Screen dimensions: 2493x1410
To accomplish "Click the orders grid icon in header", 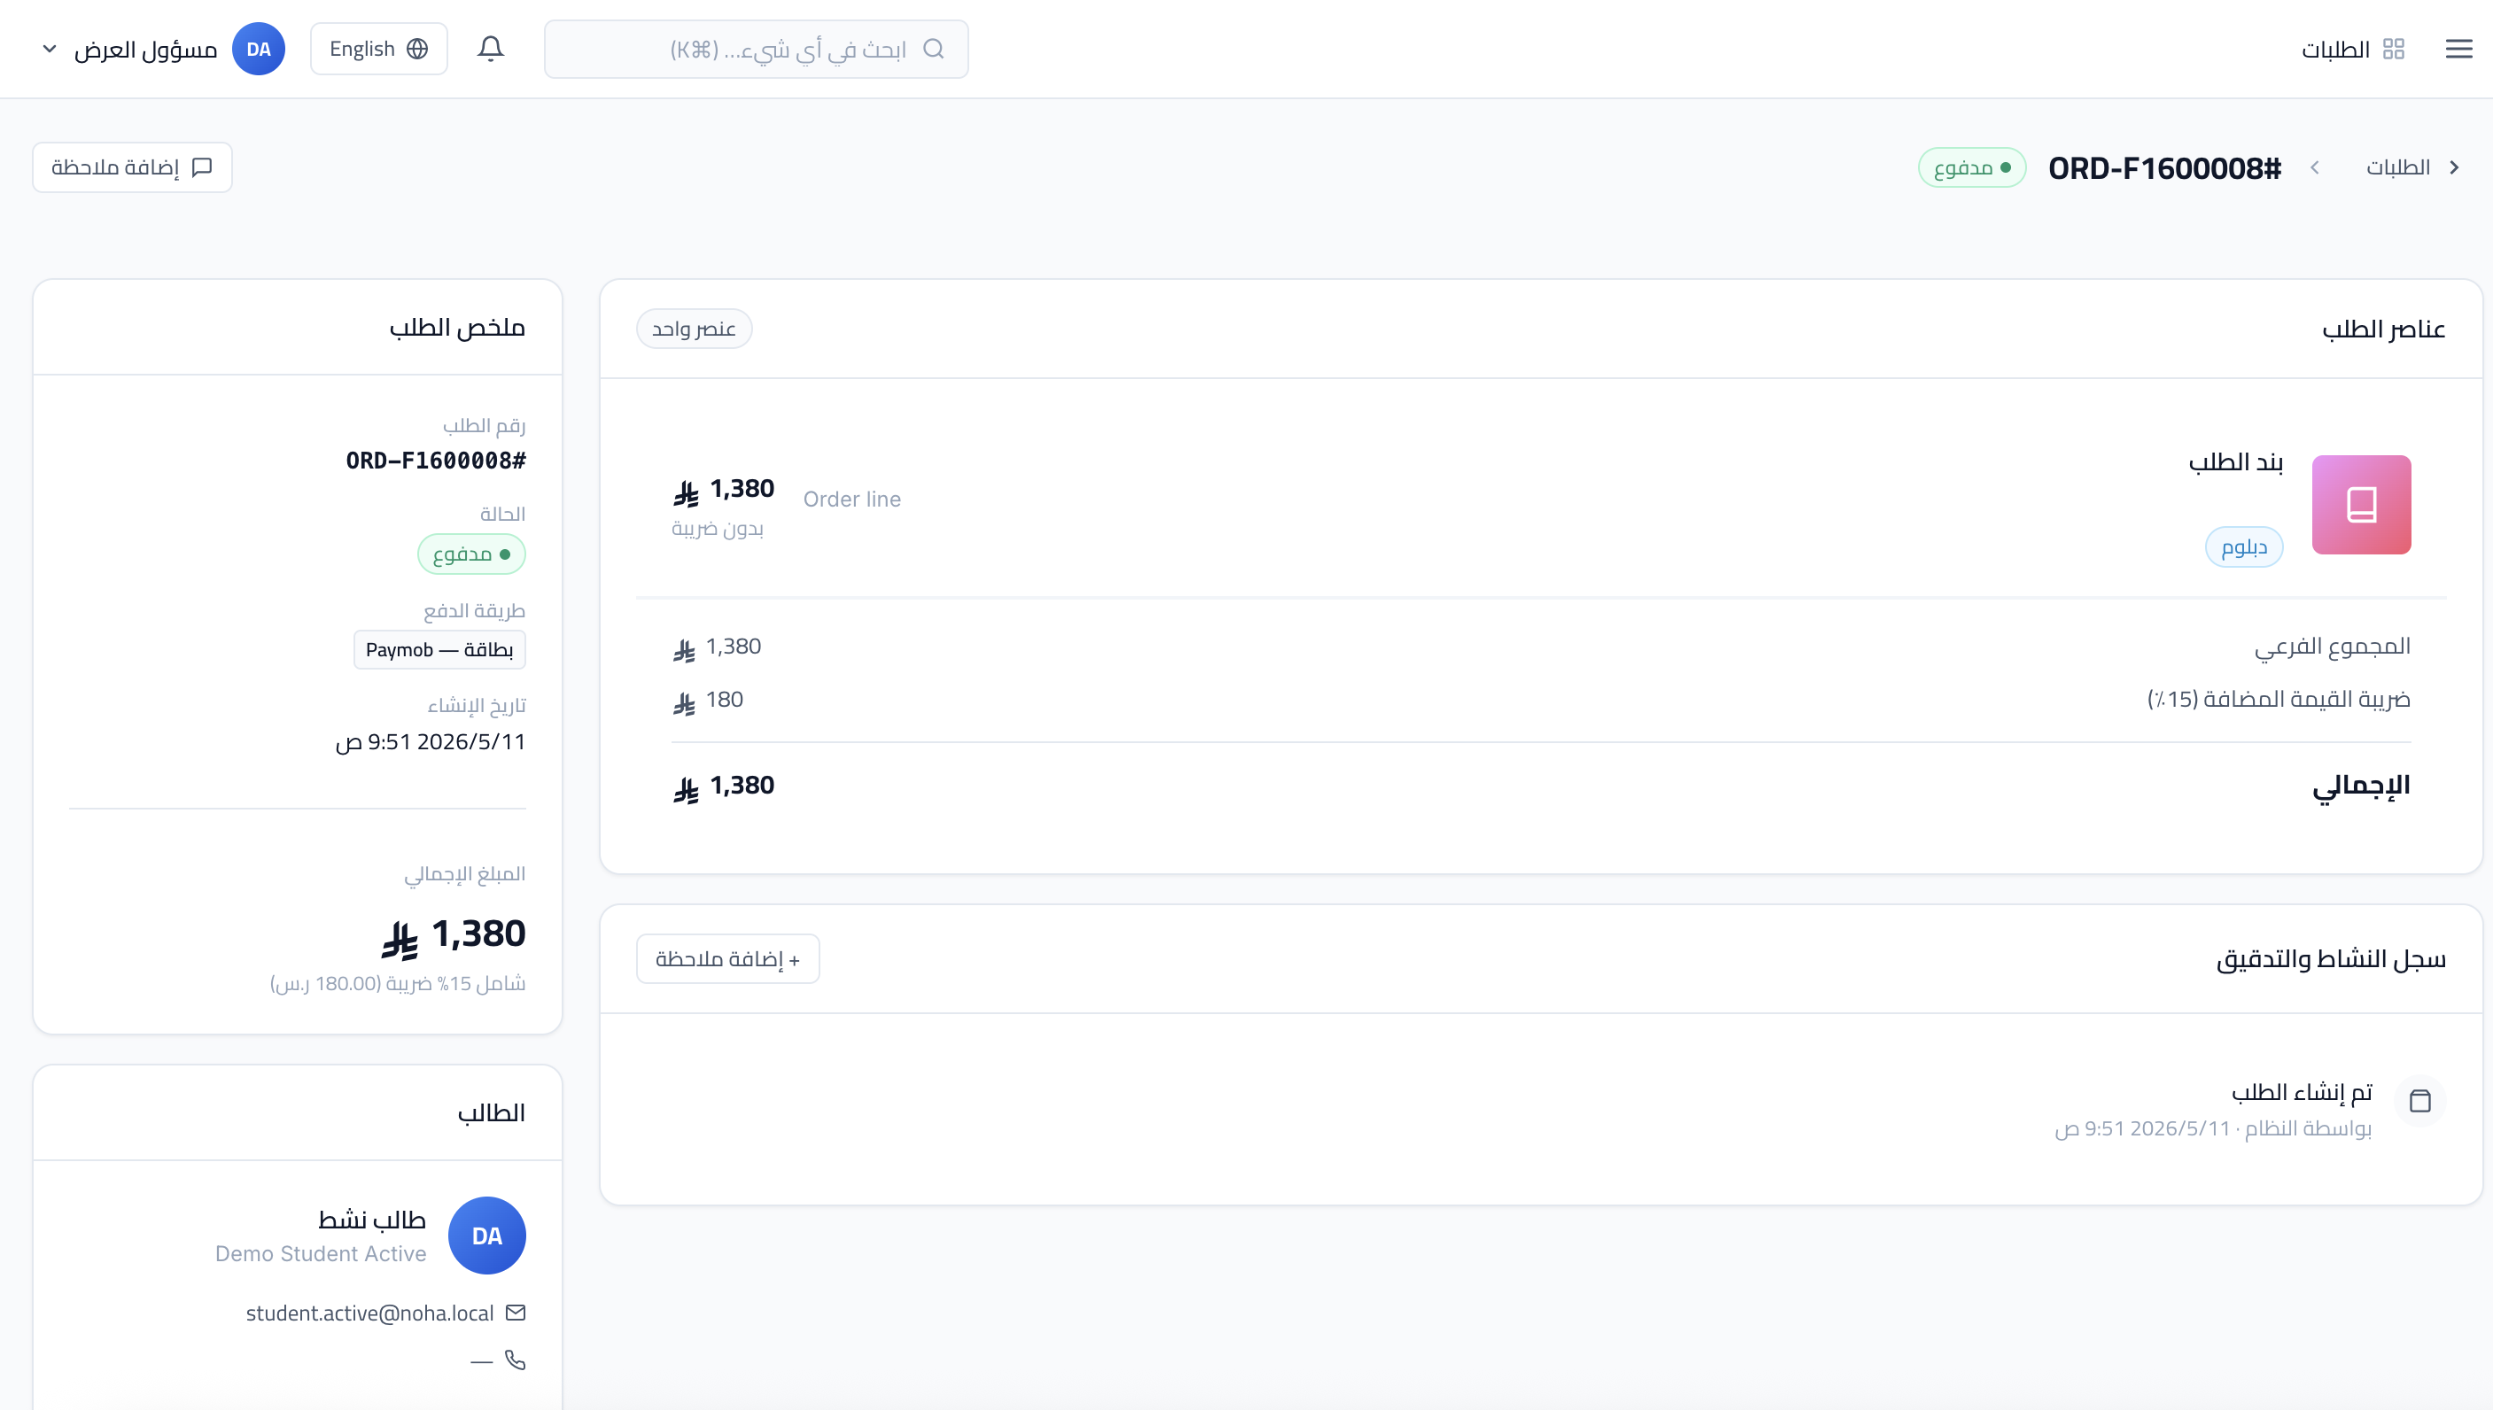I will click(x=2393, y=49).
